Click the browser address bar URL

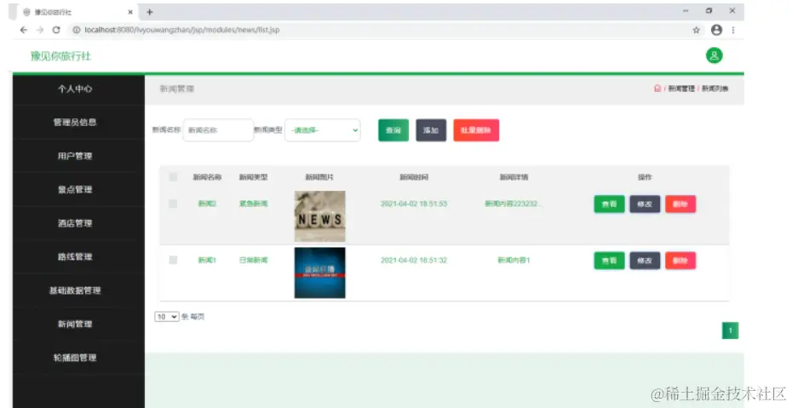(182, 30)
